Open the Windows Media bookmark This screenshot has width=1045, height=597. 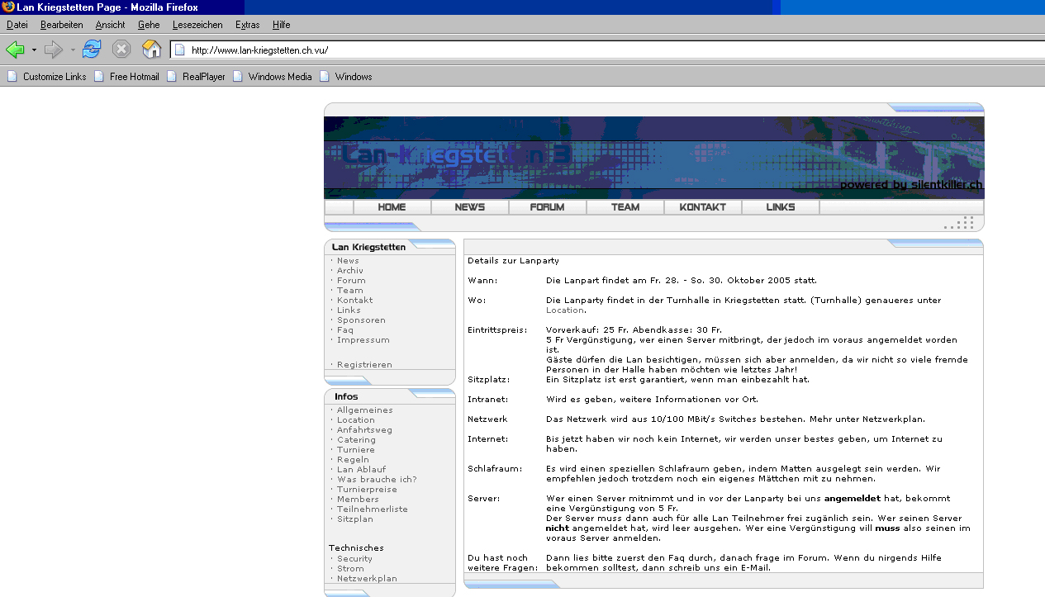pos(273,77)
